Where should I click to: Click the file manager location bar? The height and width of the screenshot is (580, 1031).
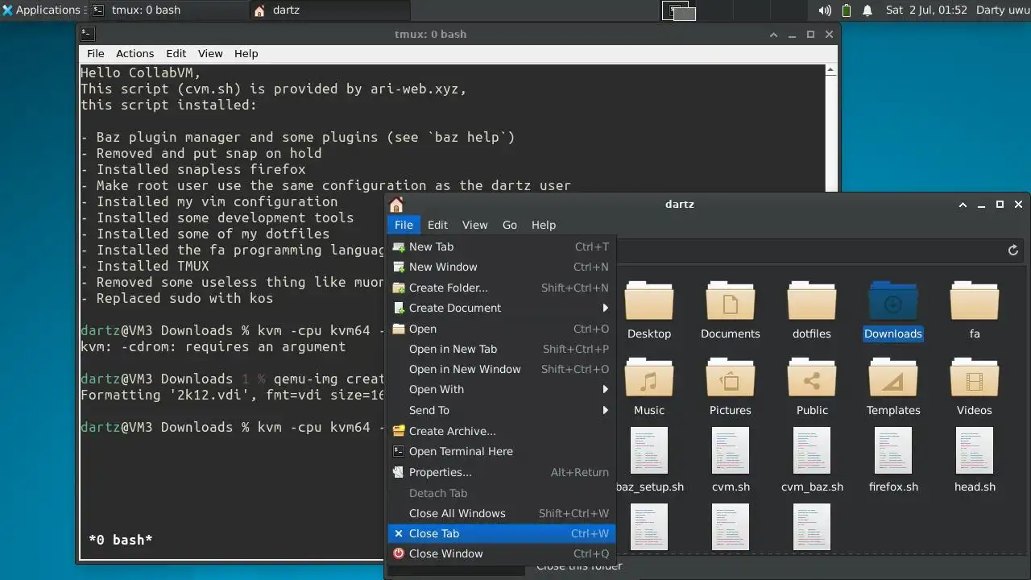tap(808, 251)
